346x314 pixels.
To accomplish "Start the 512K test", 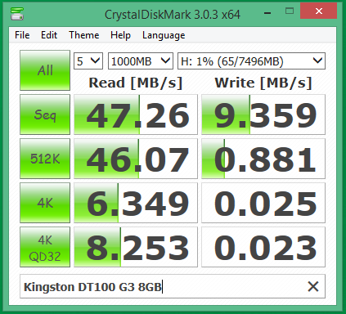I will 45,159.
